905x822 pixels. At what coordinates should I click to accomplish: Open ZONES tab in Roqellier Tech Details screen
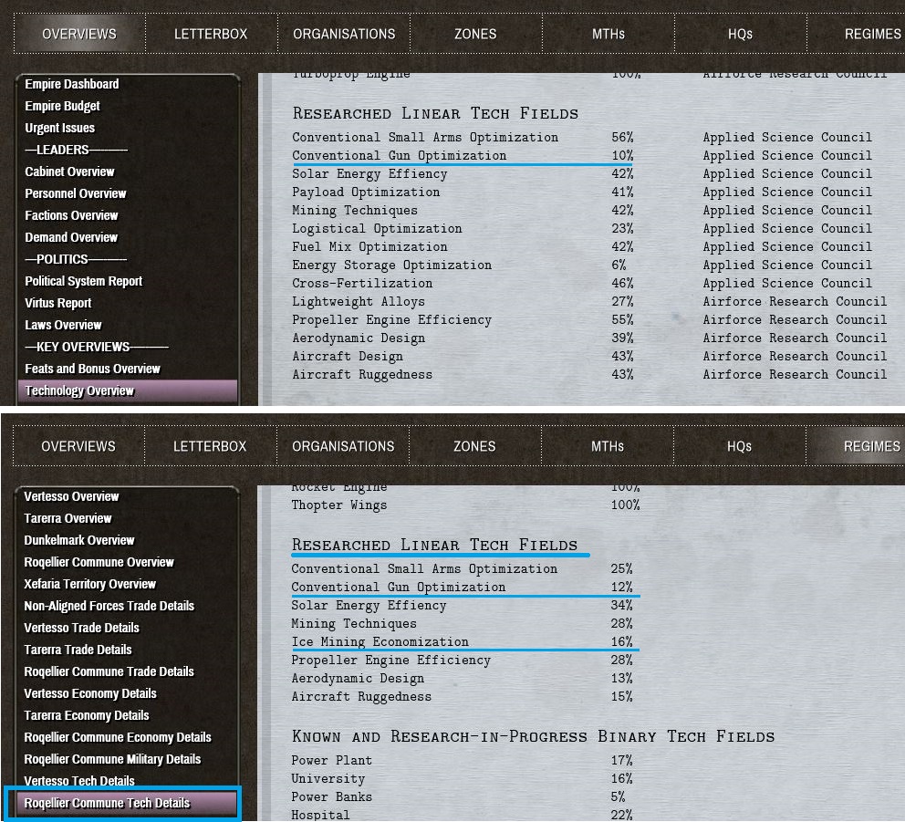pos(474,446)
